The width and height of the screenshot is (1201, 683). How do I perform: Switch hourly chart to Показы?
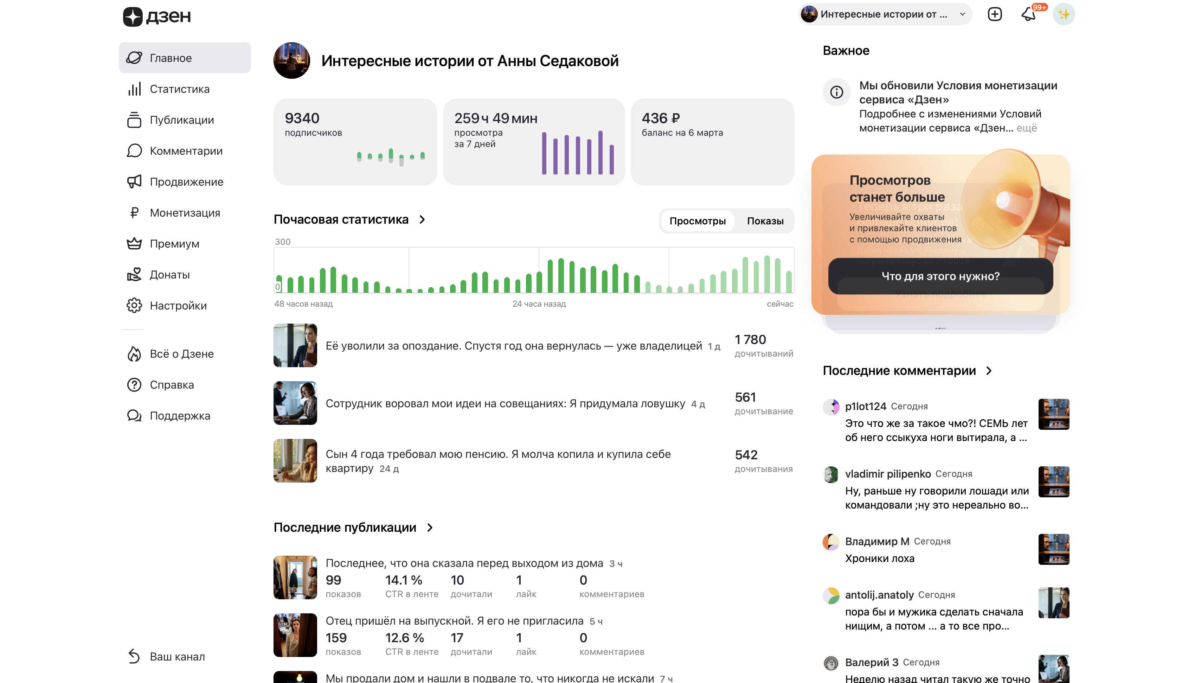click(x=765, y=221)
